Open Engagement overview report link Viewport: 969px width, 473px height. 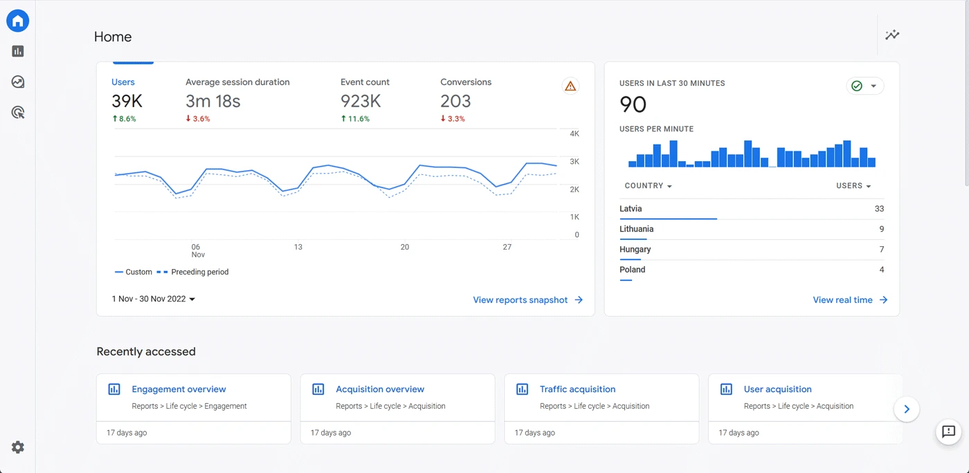[x=179, y=389]
